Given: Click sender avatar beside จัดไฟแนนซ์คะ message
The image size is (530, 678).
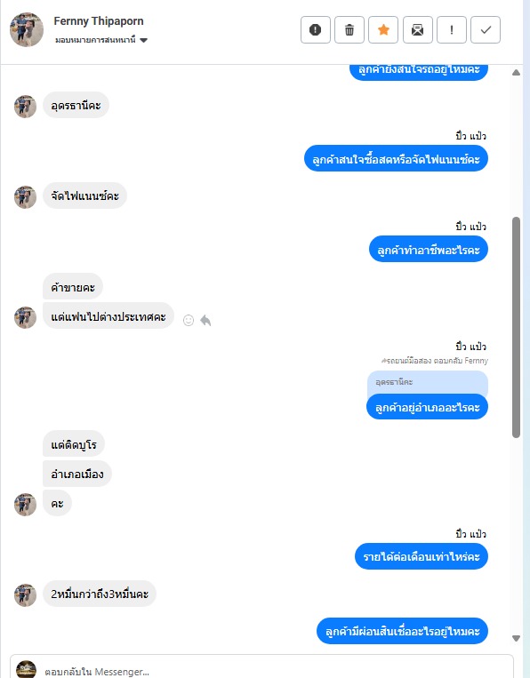Looking at the screenshot, I should [x=25, y=197].
